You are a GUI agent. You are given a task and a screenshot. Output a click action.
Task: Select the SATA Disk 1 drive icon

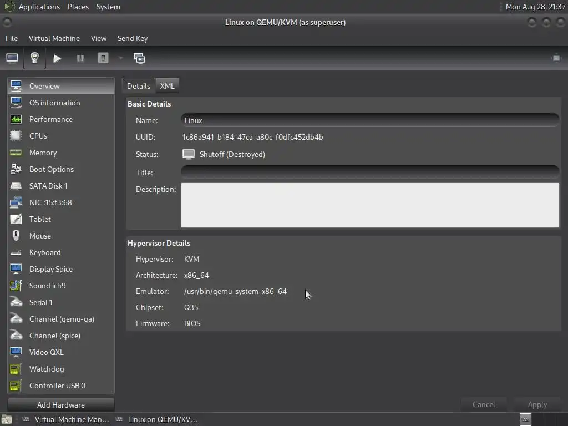pos(16,186)
